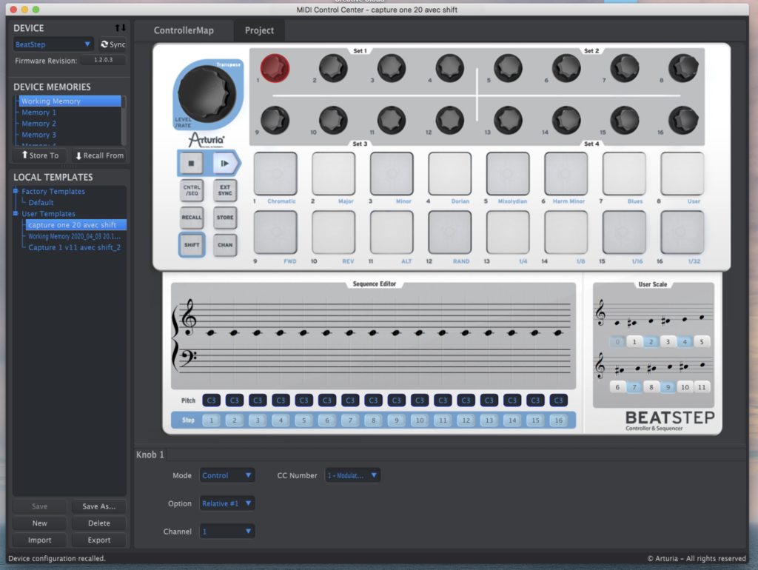Click the Sync device icon button
Image resolution: width=758 pixels, height=570 pixels.
(x=113, y=44)
